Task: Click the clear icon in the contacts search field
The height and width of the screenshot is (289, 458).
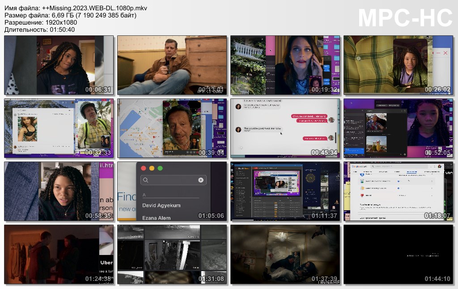Action: (201, 180)
